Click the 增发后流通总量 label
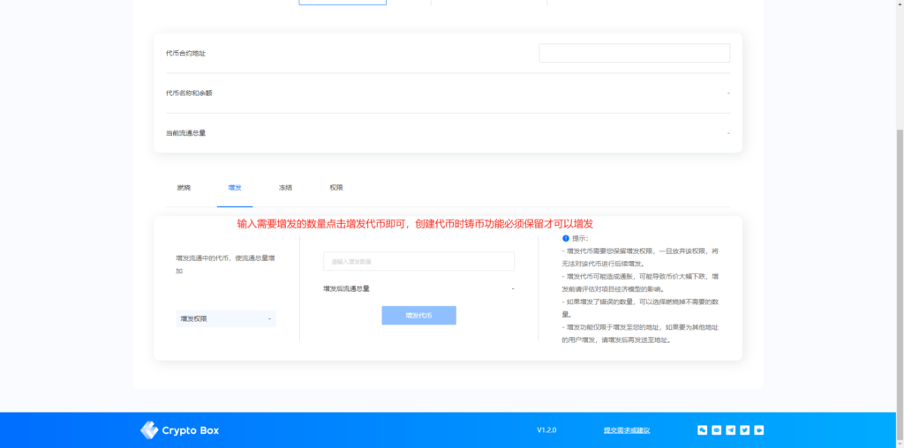The image size is (904, 448). tap(346, 288)
